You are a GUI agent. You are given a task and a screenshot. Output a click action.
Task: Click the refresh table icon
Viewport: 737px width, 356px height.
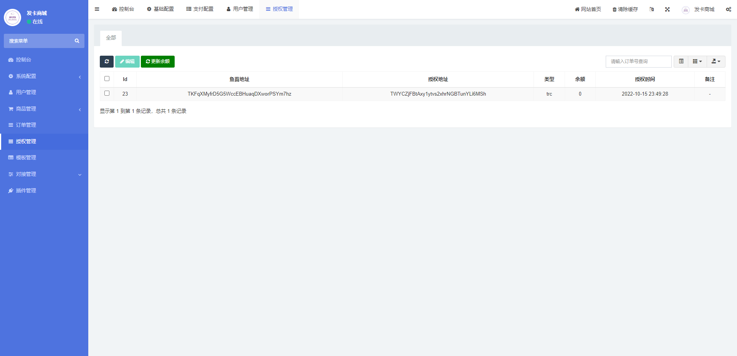pyautogui.click(x=107, y=61)
